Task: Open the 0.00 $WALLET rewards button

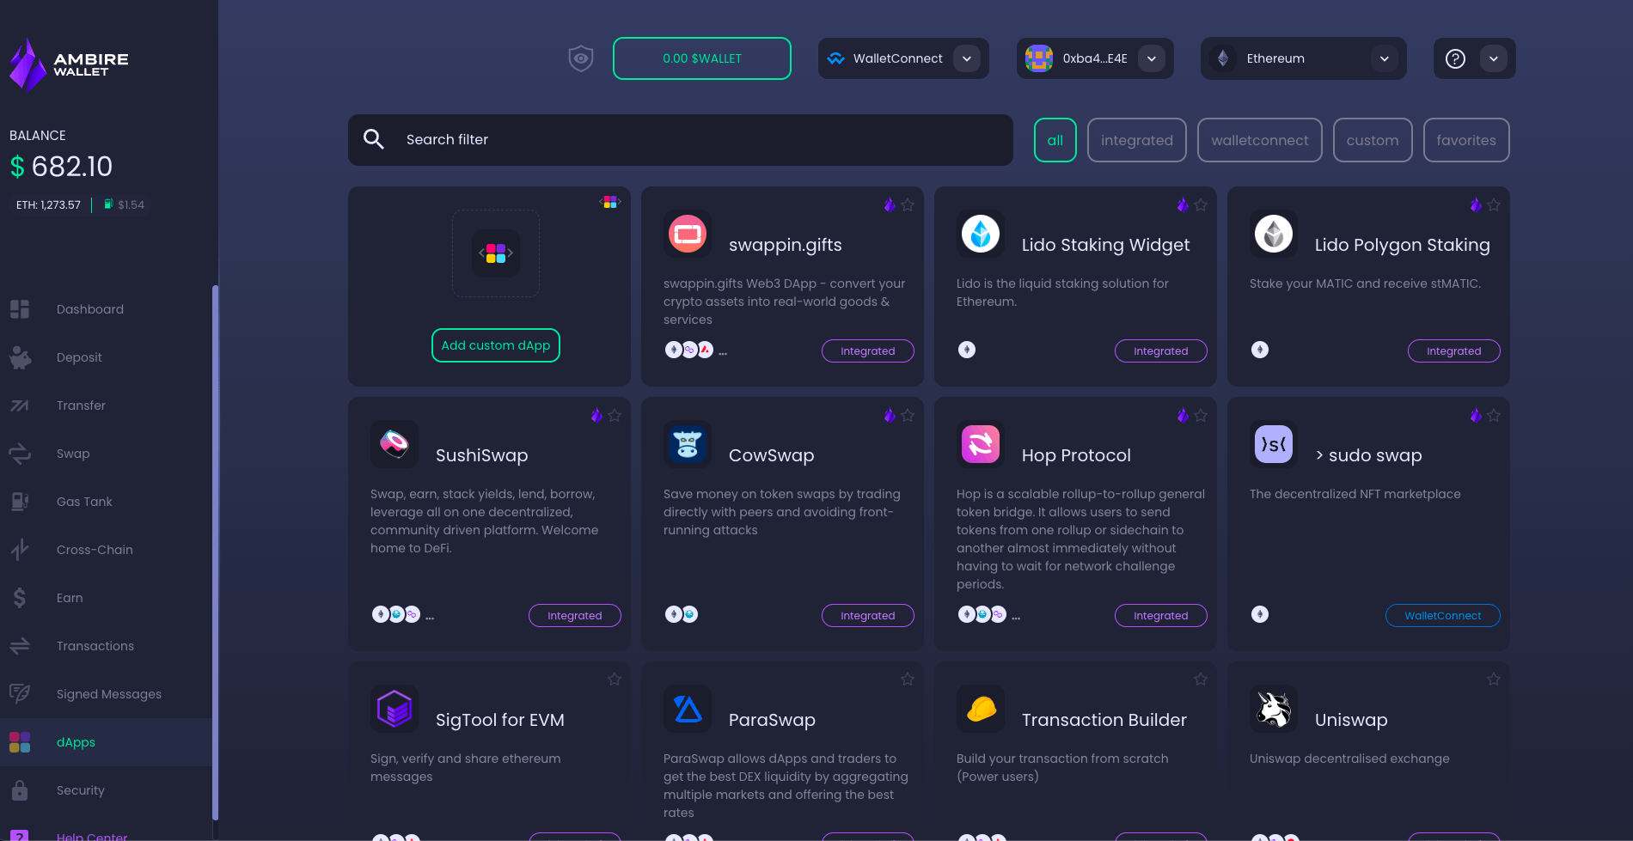Action: (x=702, y=58)
